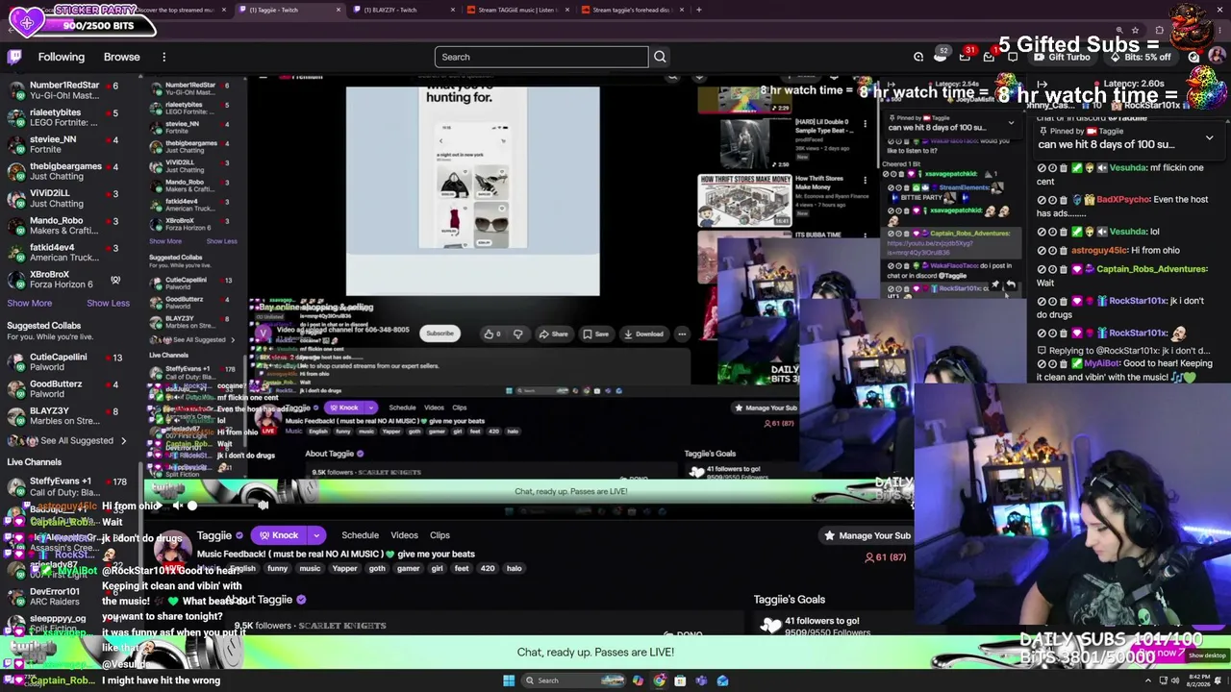The image size is (1231, 692).
Task: Open a new browser tab
Action: tap(699, 10)
